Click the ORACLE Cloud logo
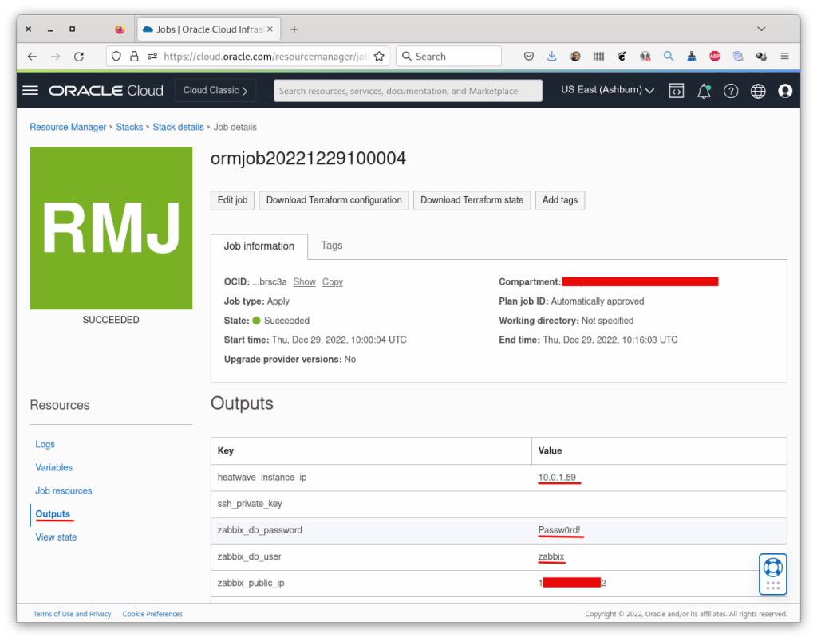This screenshot has height=641, width=817. [106, 91]
